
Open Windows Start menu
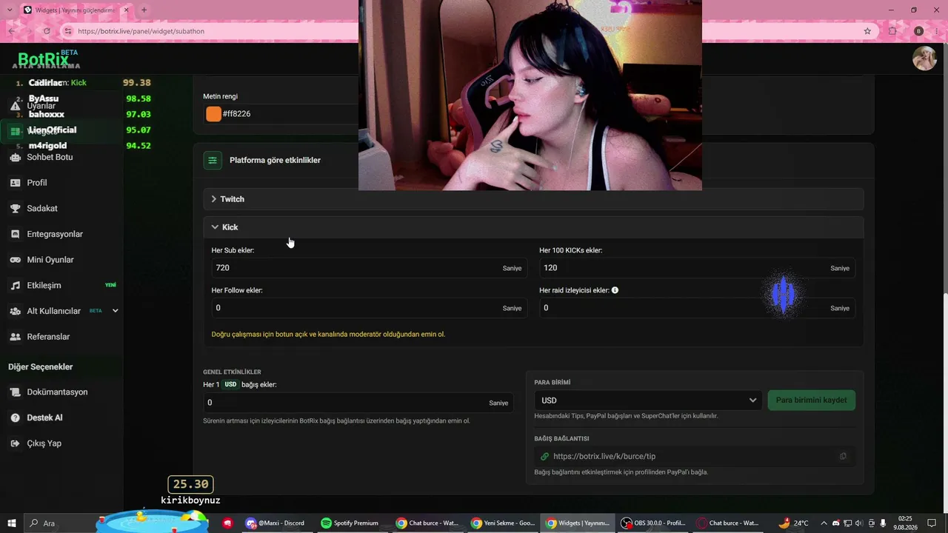pos(12,523)
